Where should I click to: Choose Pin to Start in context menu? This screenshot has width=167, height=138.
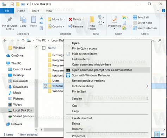pyautogui.click(x=107, y=92)
